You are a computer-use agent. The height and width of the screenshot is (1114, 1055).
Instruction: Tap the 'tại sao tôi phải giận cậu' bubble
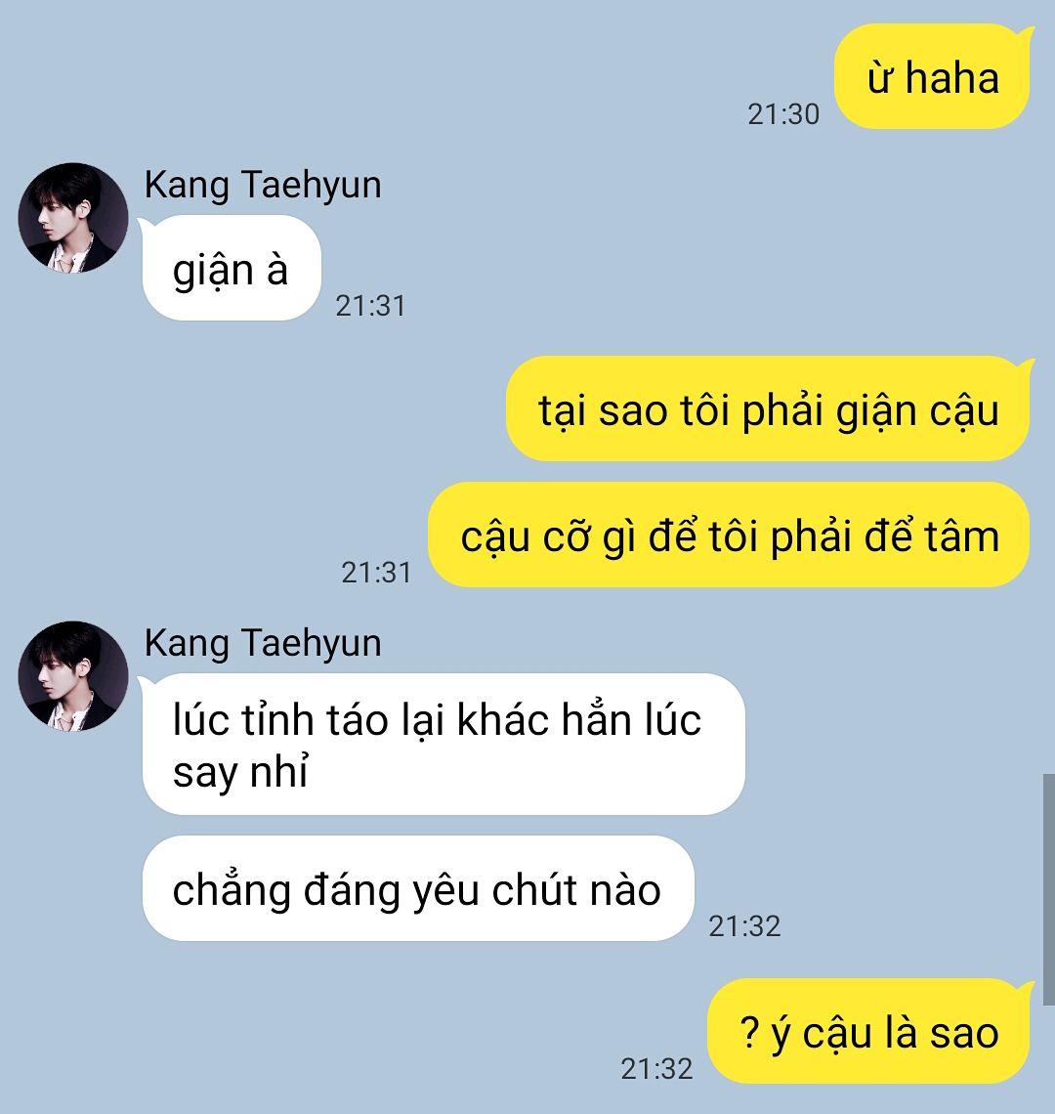coord(768,408)
